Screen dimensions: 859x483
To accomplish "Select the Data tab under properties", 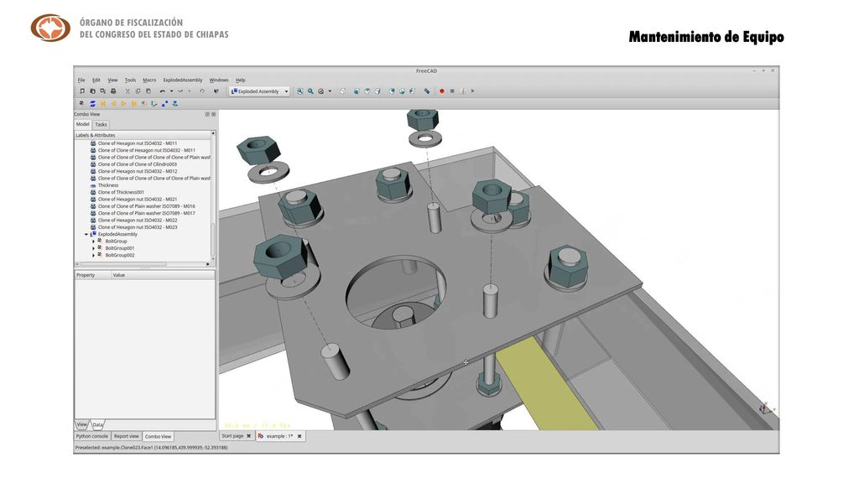I will (97, 424).
